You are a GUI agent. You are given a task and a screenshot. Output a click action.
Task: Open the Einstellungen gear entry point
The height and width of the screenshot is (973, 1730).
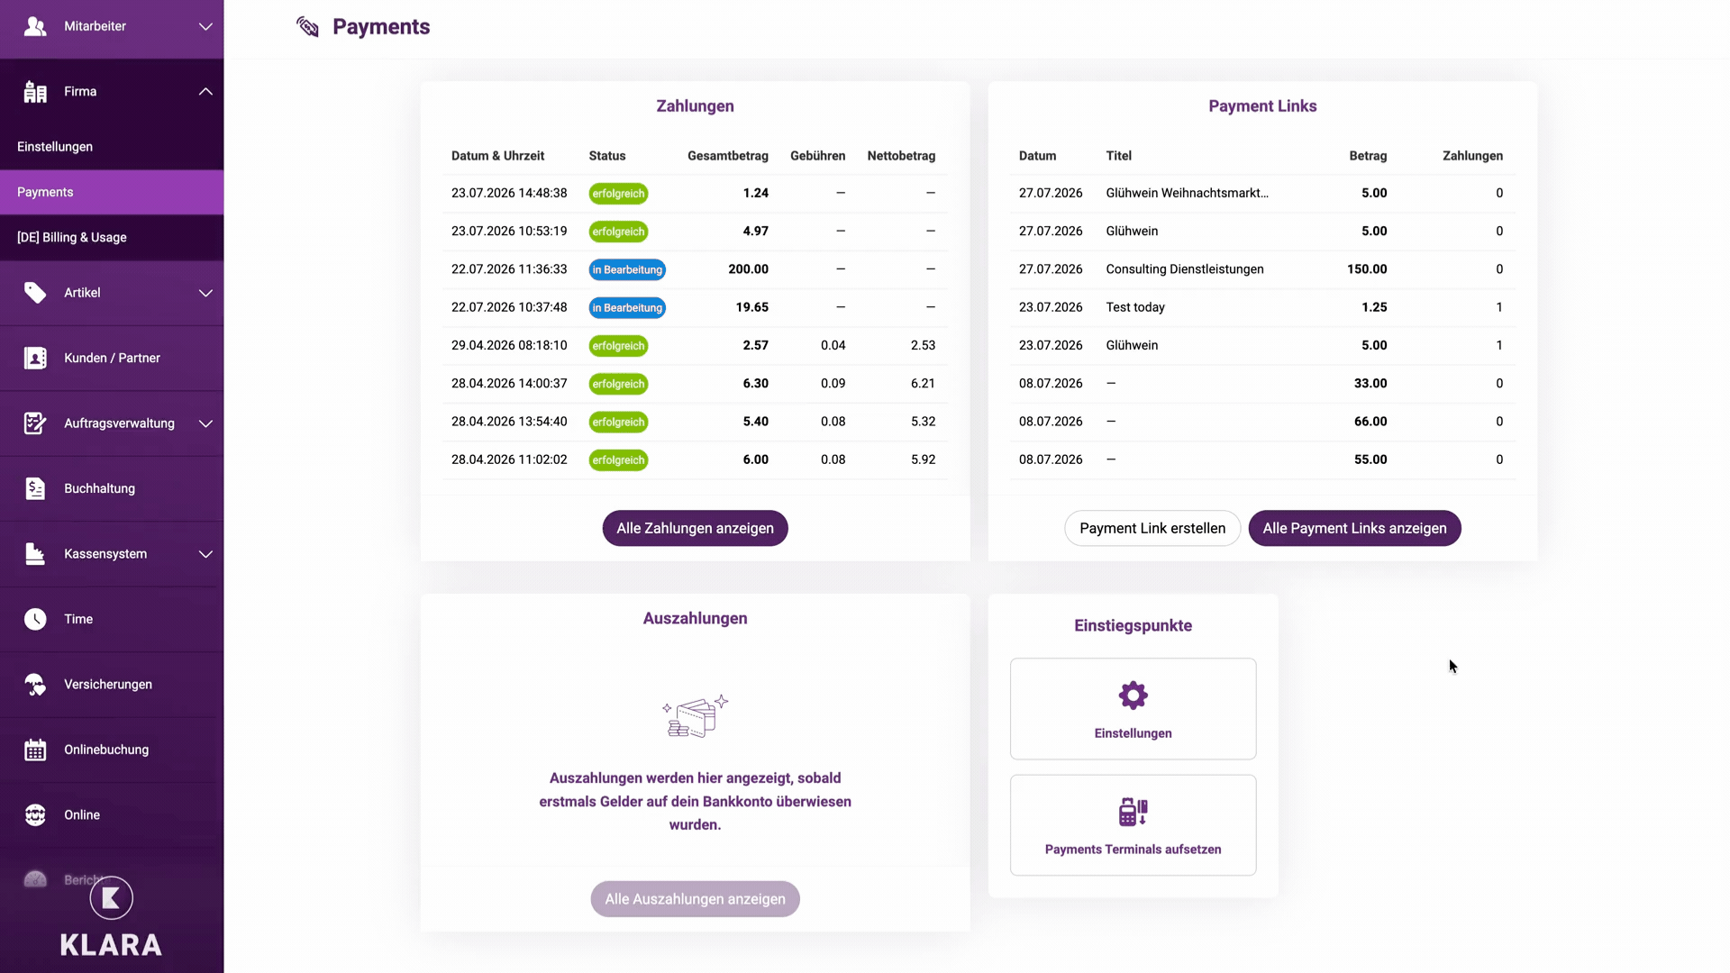pos(1133,709)
